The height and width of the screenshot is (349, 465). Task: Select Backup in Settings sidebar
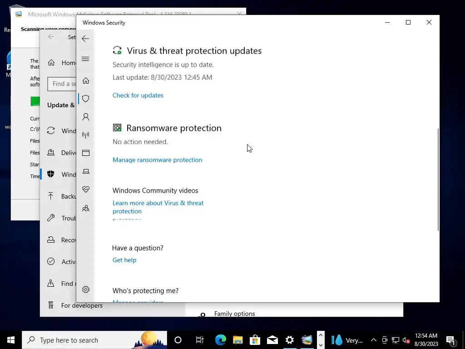62,196
